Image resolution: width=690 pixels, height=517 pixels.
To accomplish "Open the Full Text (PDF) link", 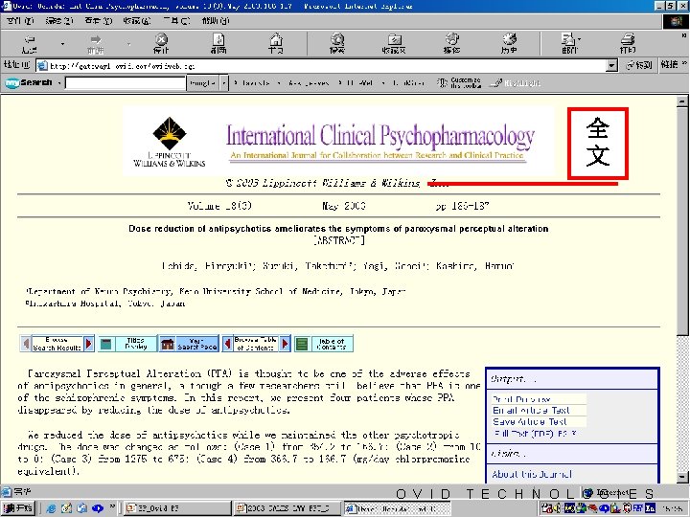I will [x=535, y=433].
